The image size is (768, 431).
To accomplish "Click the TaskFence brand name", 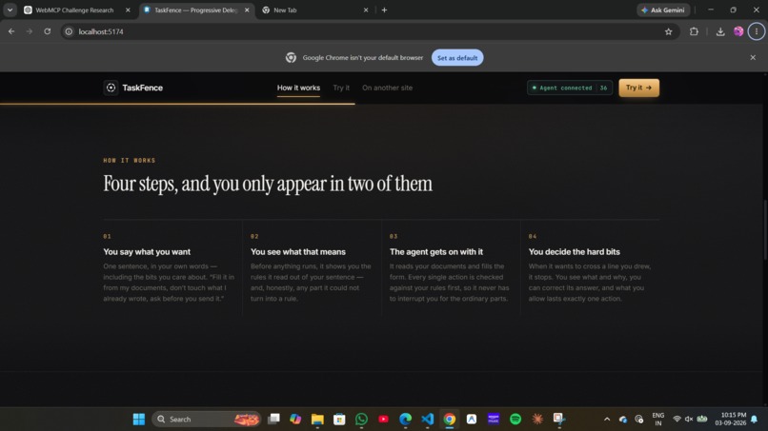I will (x=143, y=88).
